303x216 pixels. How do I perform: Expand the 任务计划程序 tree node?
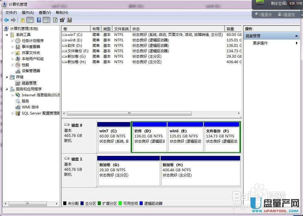coord(13,40)
